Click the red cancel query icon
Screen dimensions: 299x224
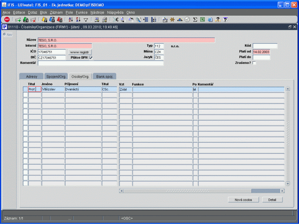tap(60, 19)
